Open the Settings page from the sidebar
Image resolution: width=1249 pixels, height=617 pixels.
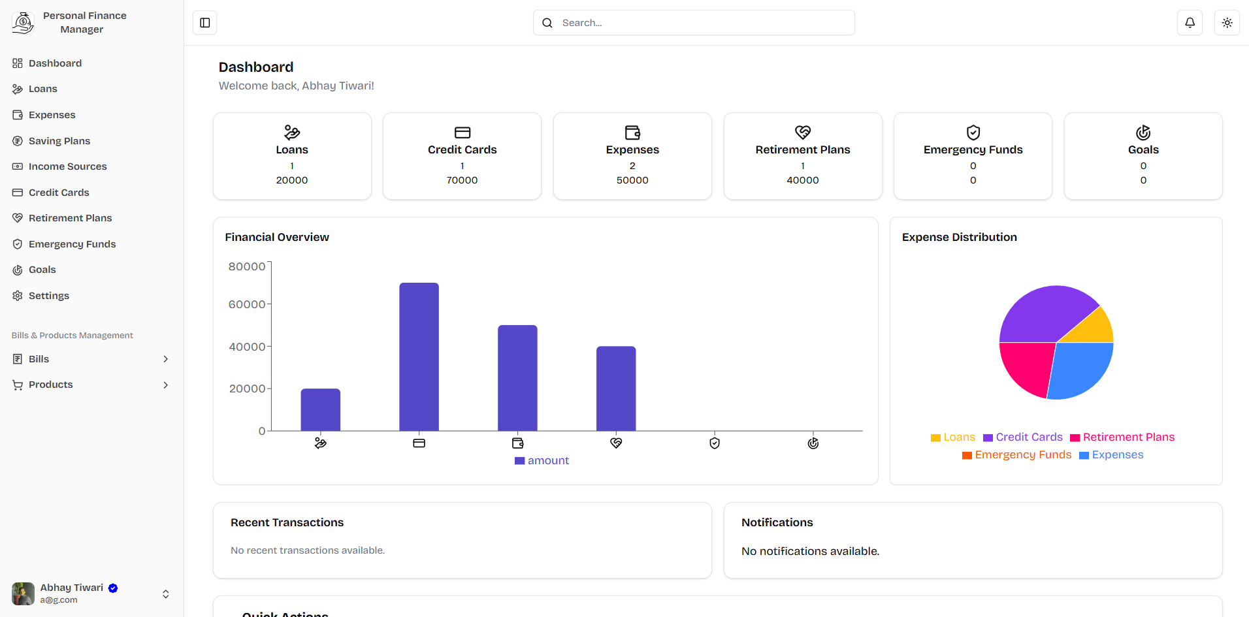pos(48,296)
